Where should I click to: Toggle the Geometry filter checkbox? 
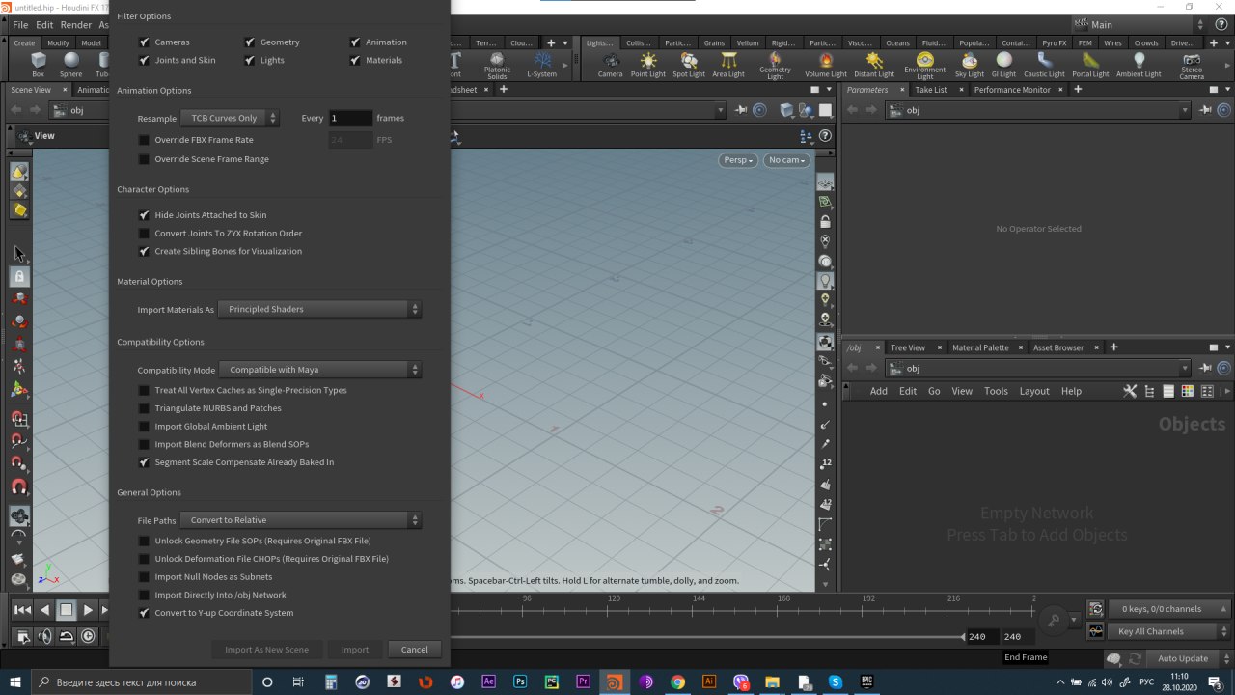(x=249, y=42)
